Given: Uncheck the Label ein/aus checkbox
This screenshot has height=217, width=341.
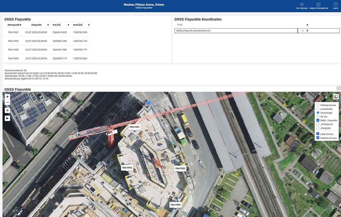Looking at the screenshot, I should pyautogui.click(x=318, y=134).
